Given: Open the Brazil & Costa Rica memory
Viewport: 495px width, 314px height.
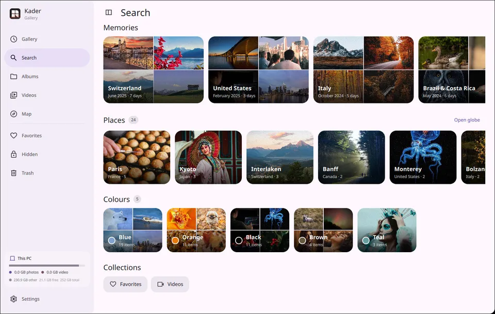Looking at the screenshot, I should pos(452,69).
